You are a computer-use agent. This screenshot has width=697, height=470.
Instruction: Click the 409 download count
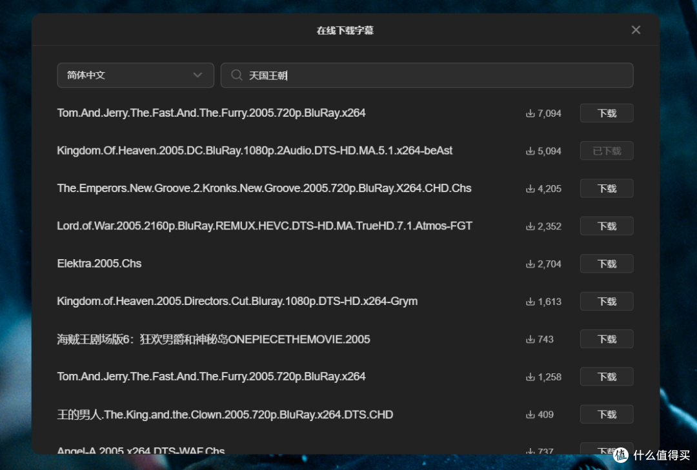click(545, 415)
